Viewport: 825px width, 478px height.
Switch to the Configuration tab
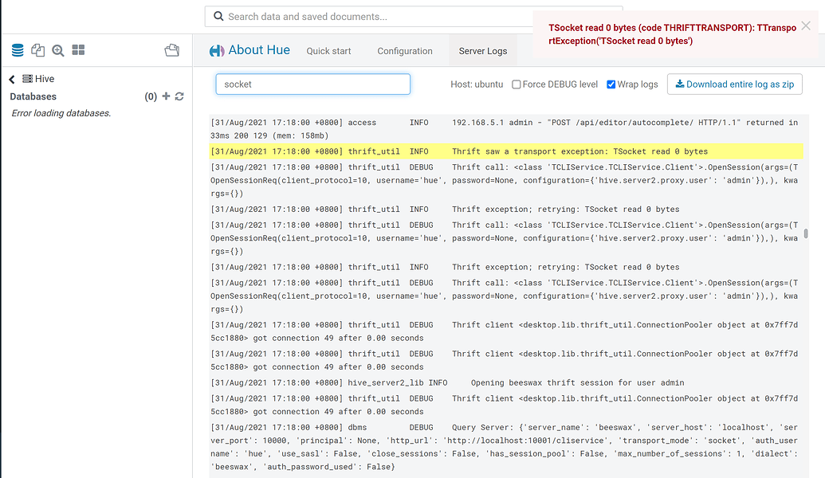coord(404,50)
